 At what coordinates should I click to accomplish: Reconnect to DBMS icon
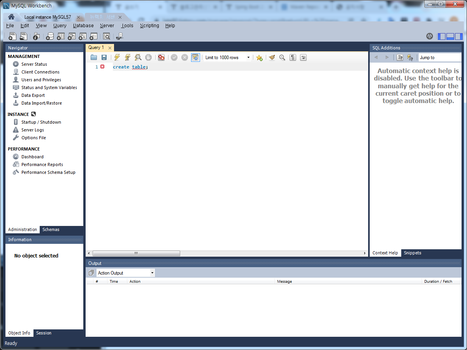point(119,36)
